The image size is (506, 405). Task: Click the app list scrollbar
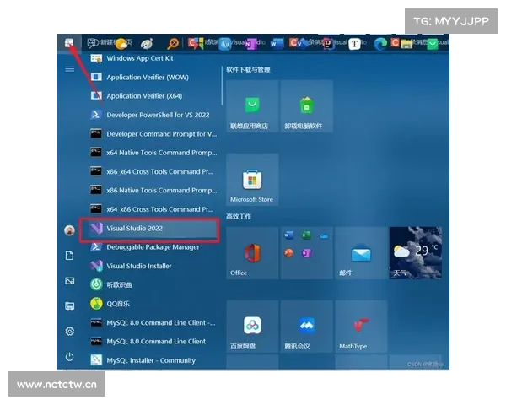222,85
